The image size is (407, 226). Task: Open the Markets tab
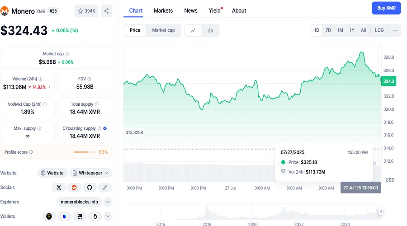tap(163, 11)
